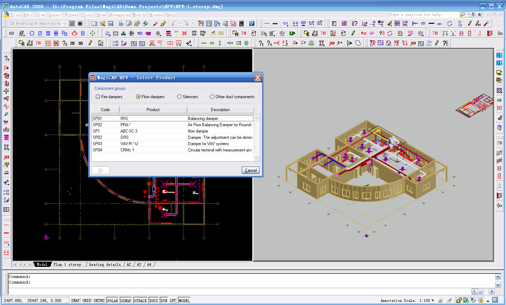The image size is (506, 305).
Task: Click the Ok button in Select Product
Action: (x=100, y=170)
